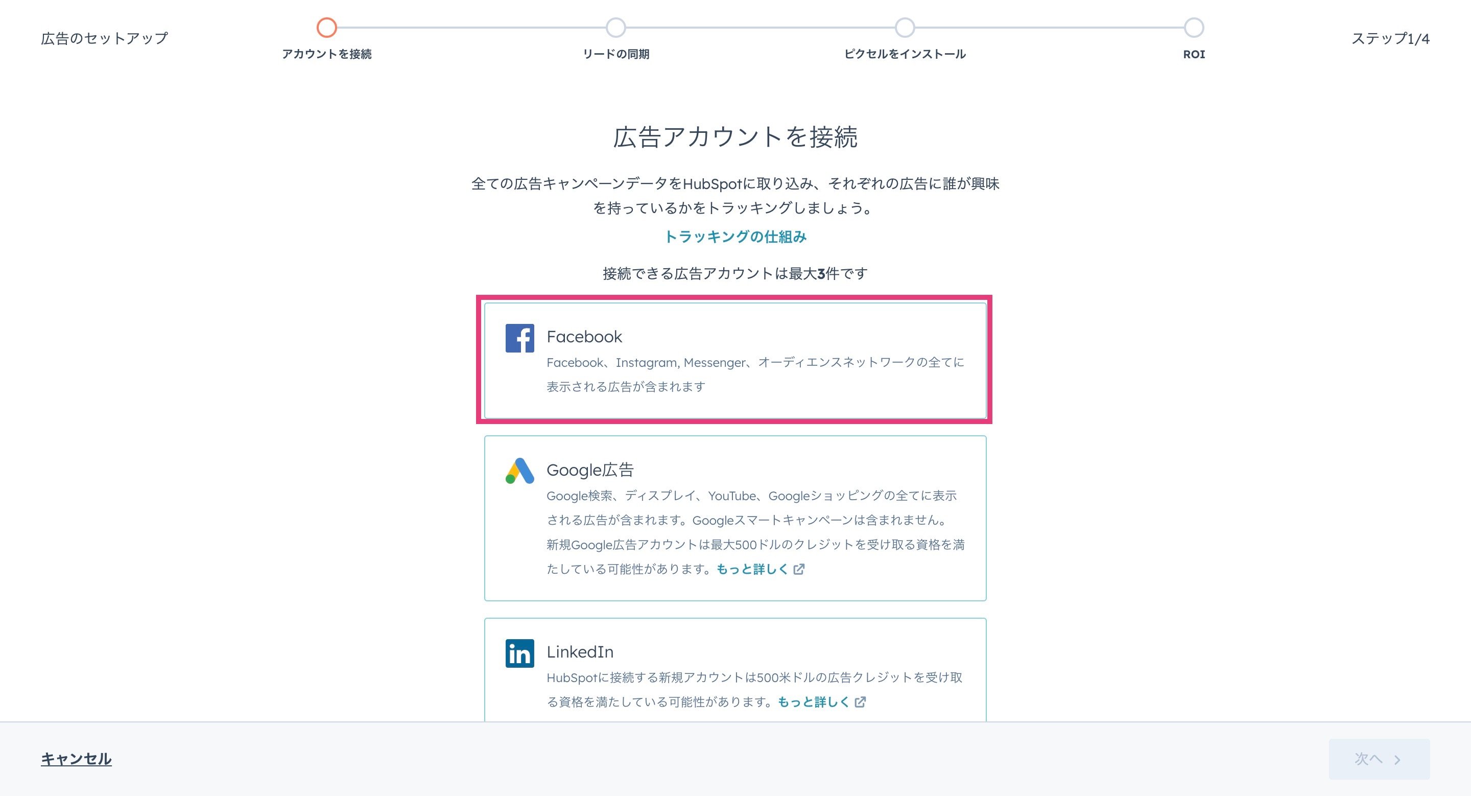Screen dimensions: 1471x796
Task: Click the 接続できる広告アカウントは最大3件です text
Action: 735,273
